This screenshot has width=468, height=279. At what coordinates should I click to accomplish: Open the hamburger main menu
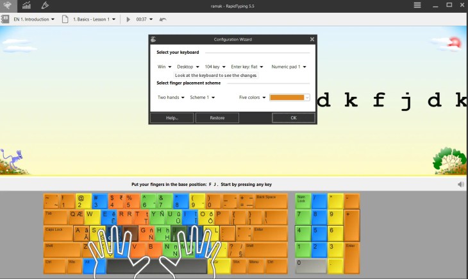click(x=417, y=5)
